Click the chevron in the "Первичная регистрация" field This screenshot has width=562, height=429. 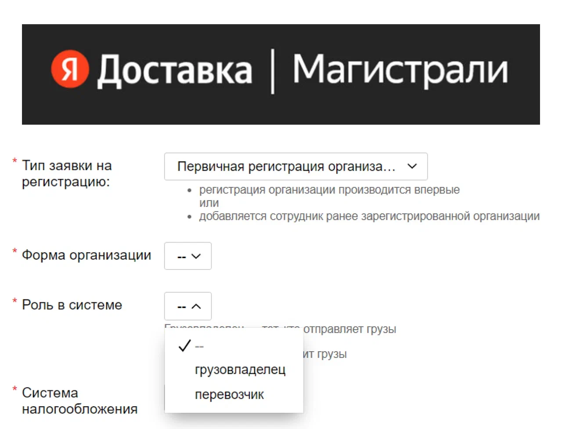coord(412,166)
